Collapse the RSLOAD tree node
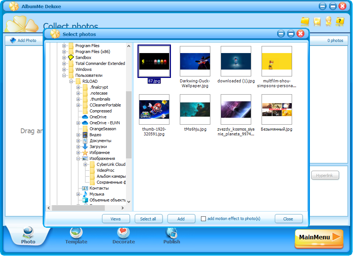353x256 pixels. [x=71, y=81]
